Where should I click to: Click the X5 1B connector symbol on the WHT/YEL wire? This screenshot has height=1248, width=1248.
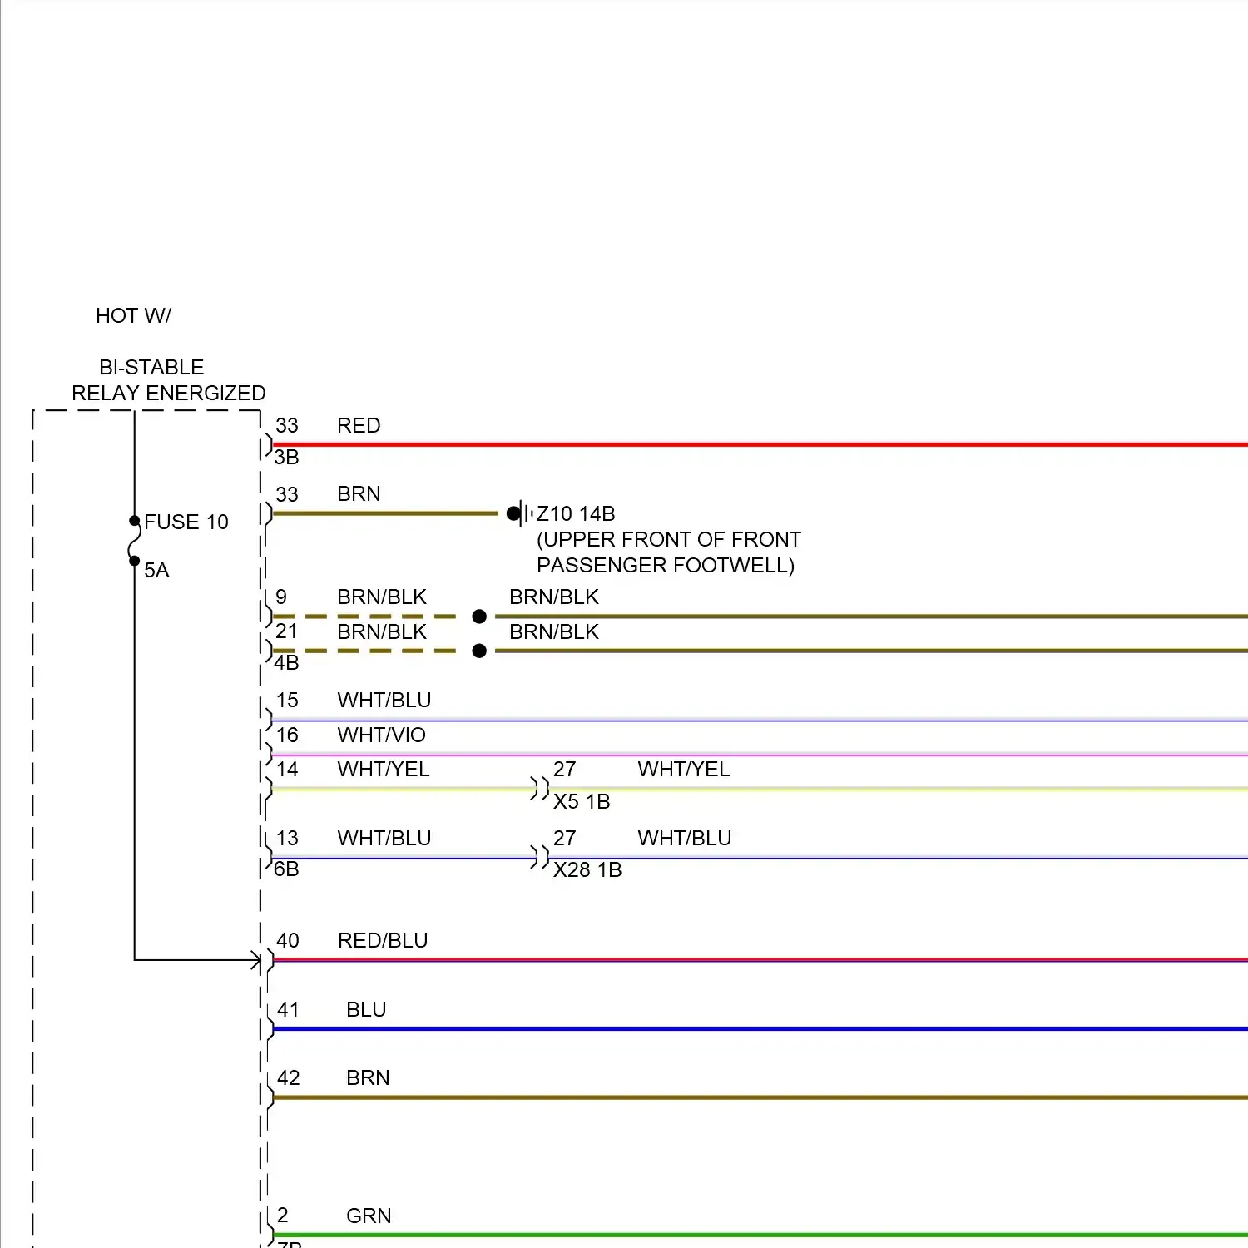pyautogui.click(x=540, y=788)
